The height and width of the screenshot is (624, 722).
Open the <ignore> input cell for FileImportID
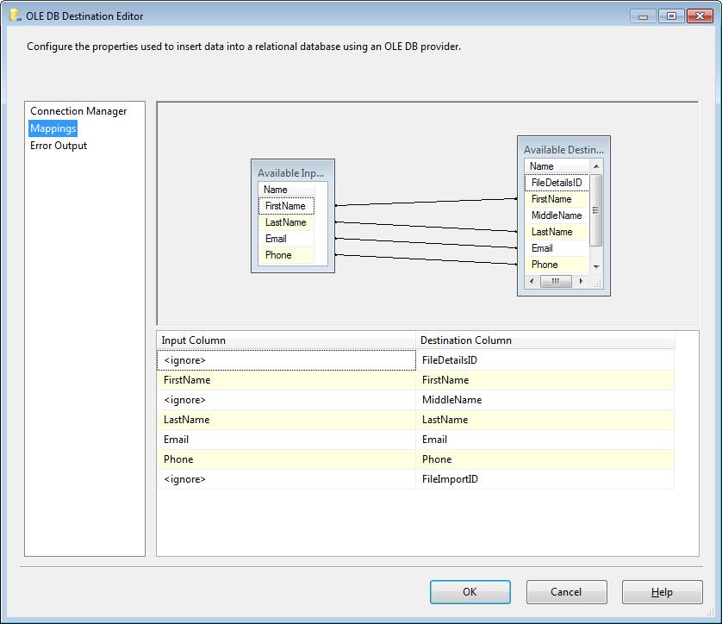(286, 479)
